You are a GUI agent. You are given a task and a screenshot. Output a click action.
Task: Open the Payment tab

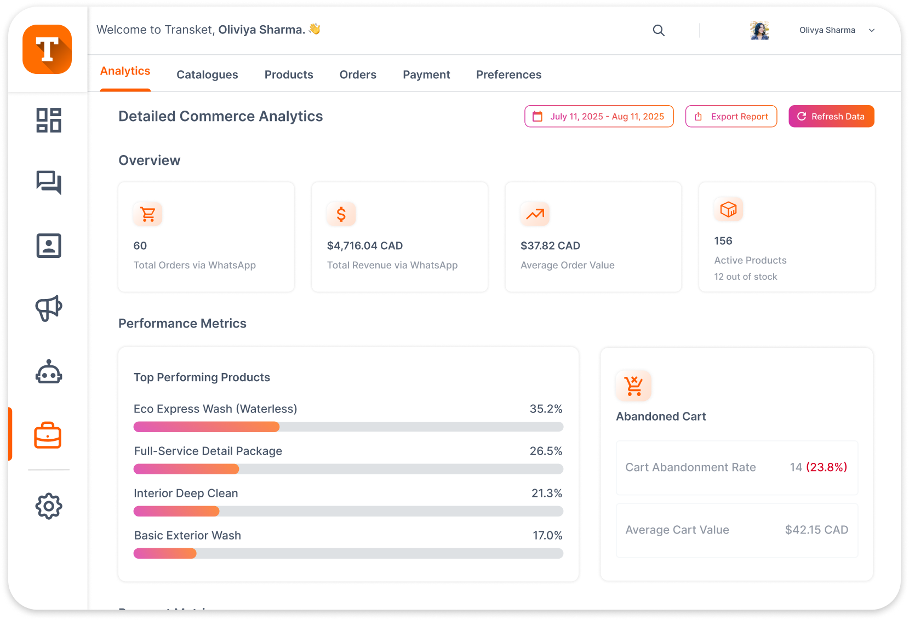pyautogui.click(x=426, y=75)
